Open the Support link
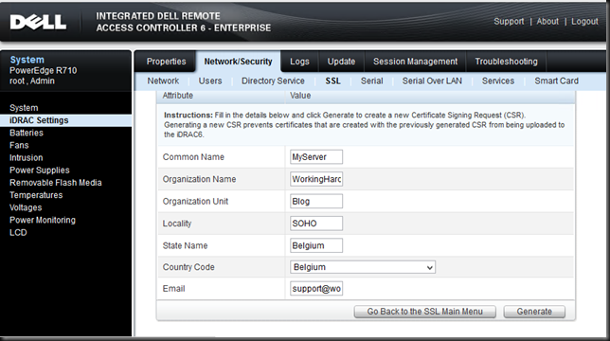This screenshot has width=610, height=341. pos(509,22)
